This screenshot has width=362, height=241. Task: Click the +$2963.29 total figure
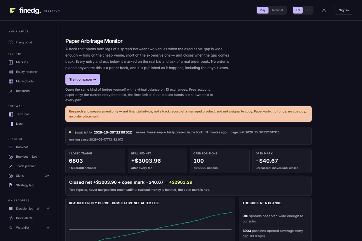click(181, 182)
